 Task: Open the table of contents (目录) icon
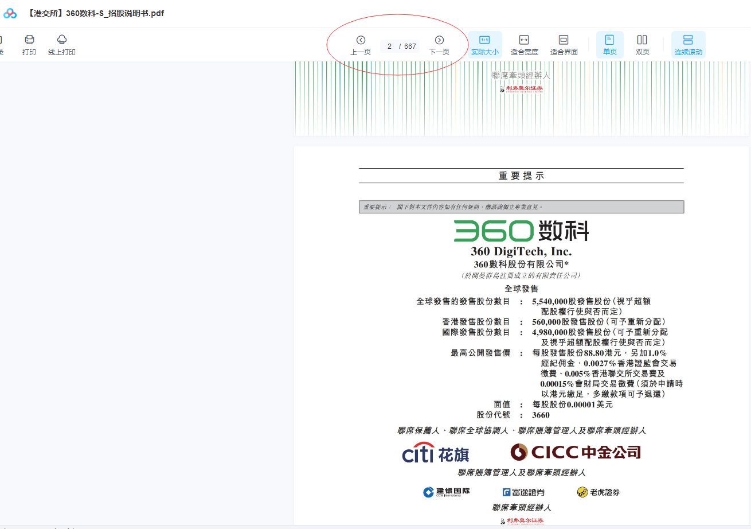click(1, 44)
